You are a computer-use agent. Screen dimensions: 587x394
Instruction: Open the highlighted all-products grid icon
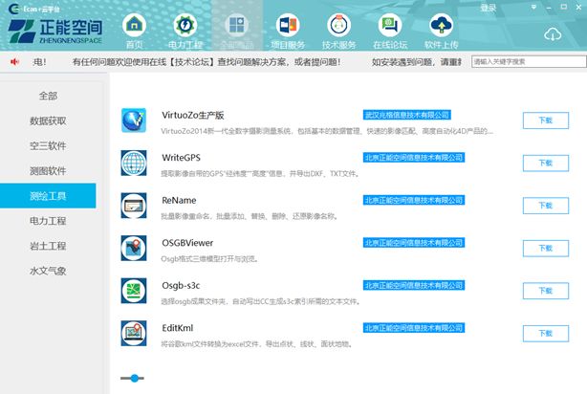pyautogui.click(x=236, y=25)
